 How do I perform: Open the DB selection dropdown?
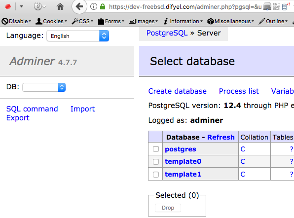tap(44, 87)
